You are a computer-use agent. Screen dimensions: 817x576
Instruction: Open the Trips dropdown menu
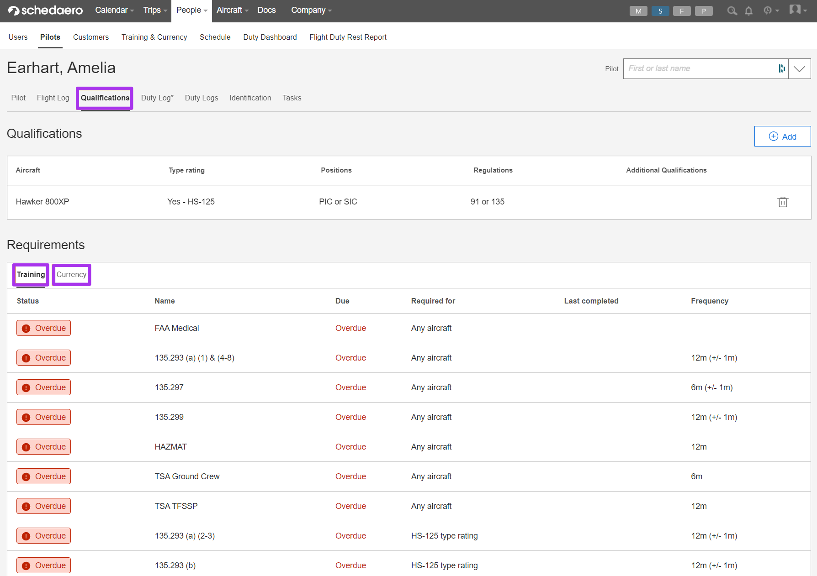pyautogui.click(x=155, y=10)
